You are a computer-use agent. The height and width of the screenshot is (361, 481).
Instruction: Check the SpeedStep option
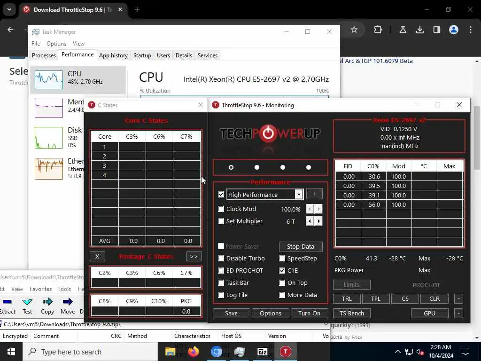[282, 259]
